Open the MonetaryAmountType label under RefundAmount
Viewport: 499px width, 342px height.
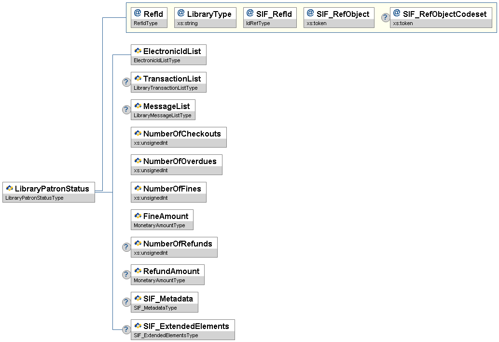(x=159, y=280)
